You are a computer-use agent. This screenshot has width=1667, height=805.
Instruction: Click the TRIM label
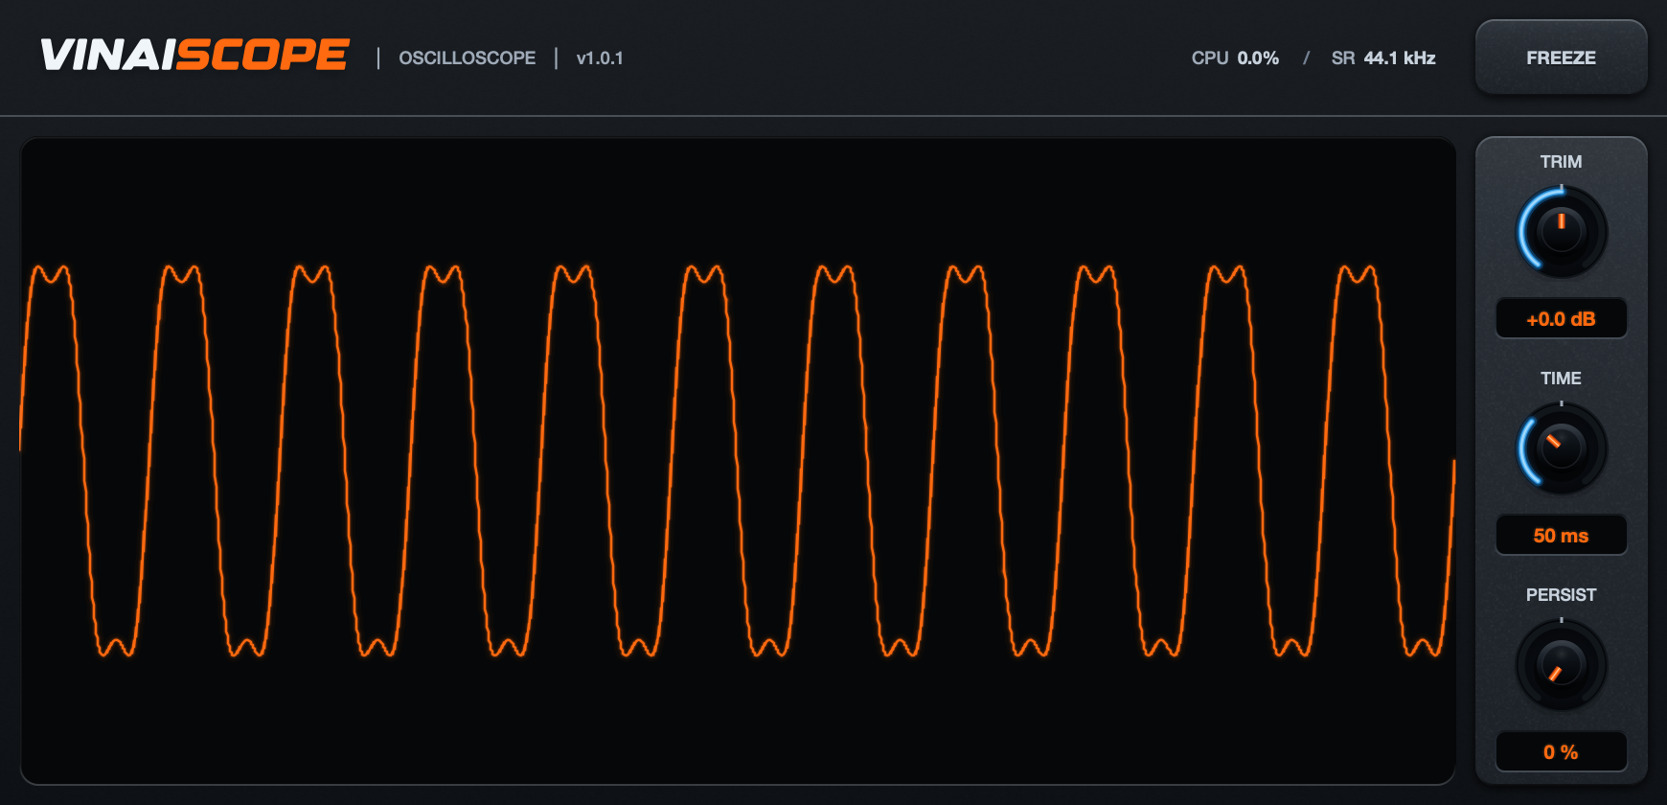click(x=1562, y=162)
